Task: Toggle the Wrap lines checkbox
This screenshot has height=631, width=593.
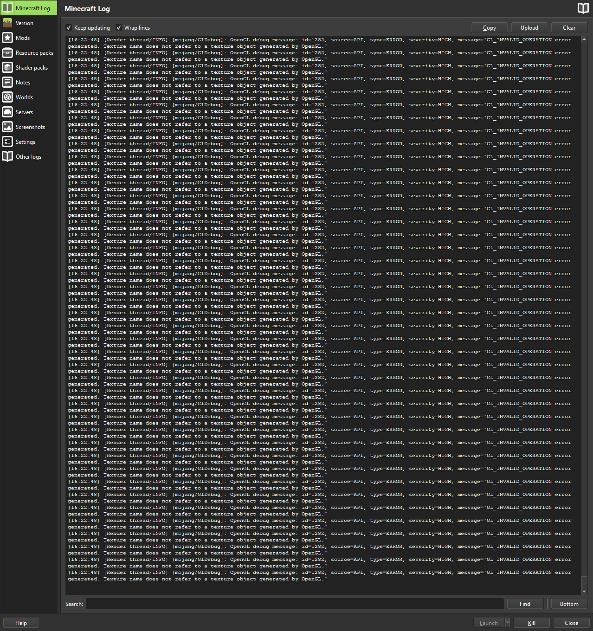Action: 119,27
